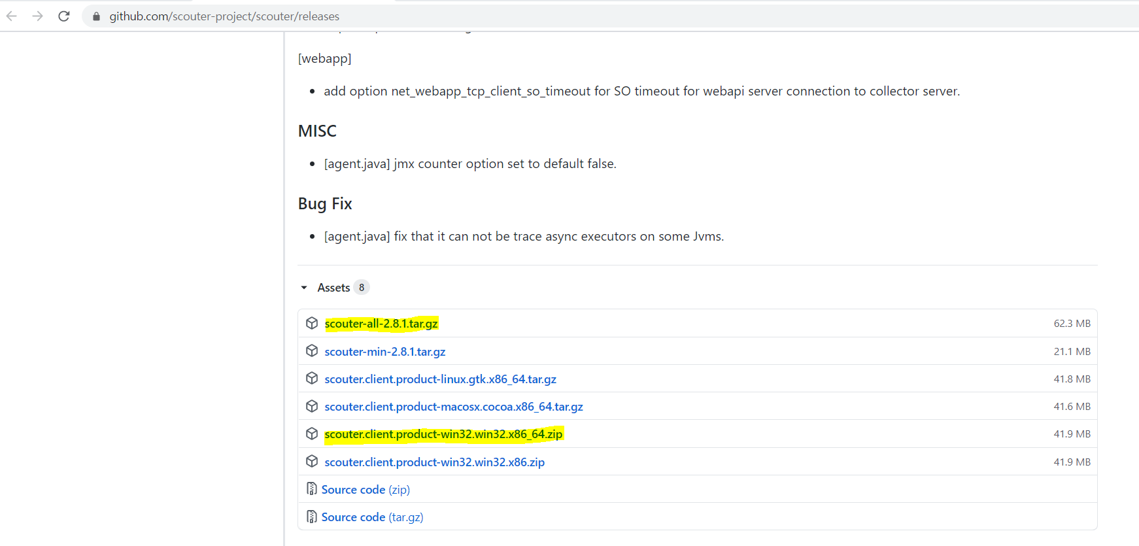Select the 62.3 MB file size text
The height and width of the screenshot is (546, 1139).
[1072, 324]
